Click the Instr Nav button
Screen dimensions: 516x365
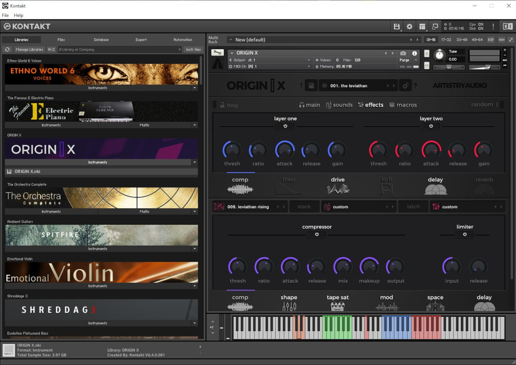tap(193, 49)
